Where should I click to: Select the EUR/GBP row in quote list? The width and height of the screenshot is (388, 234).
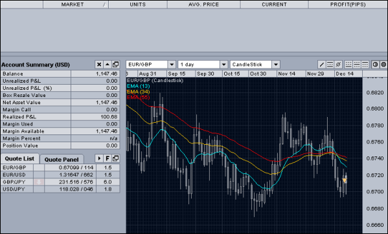pos(60,167)
